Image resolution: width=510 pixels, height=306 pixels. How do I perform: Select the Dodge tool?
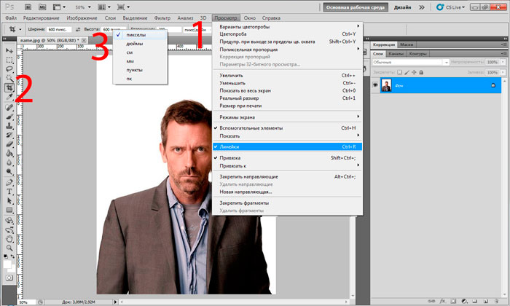click(9, 171)
